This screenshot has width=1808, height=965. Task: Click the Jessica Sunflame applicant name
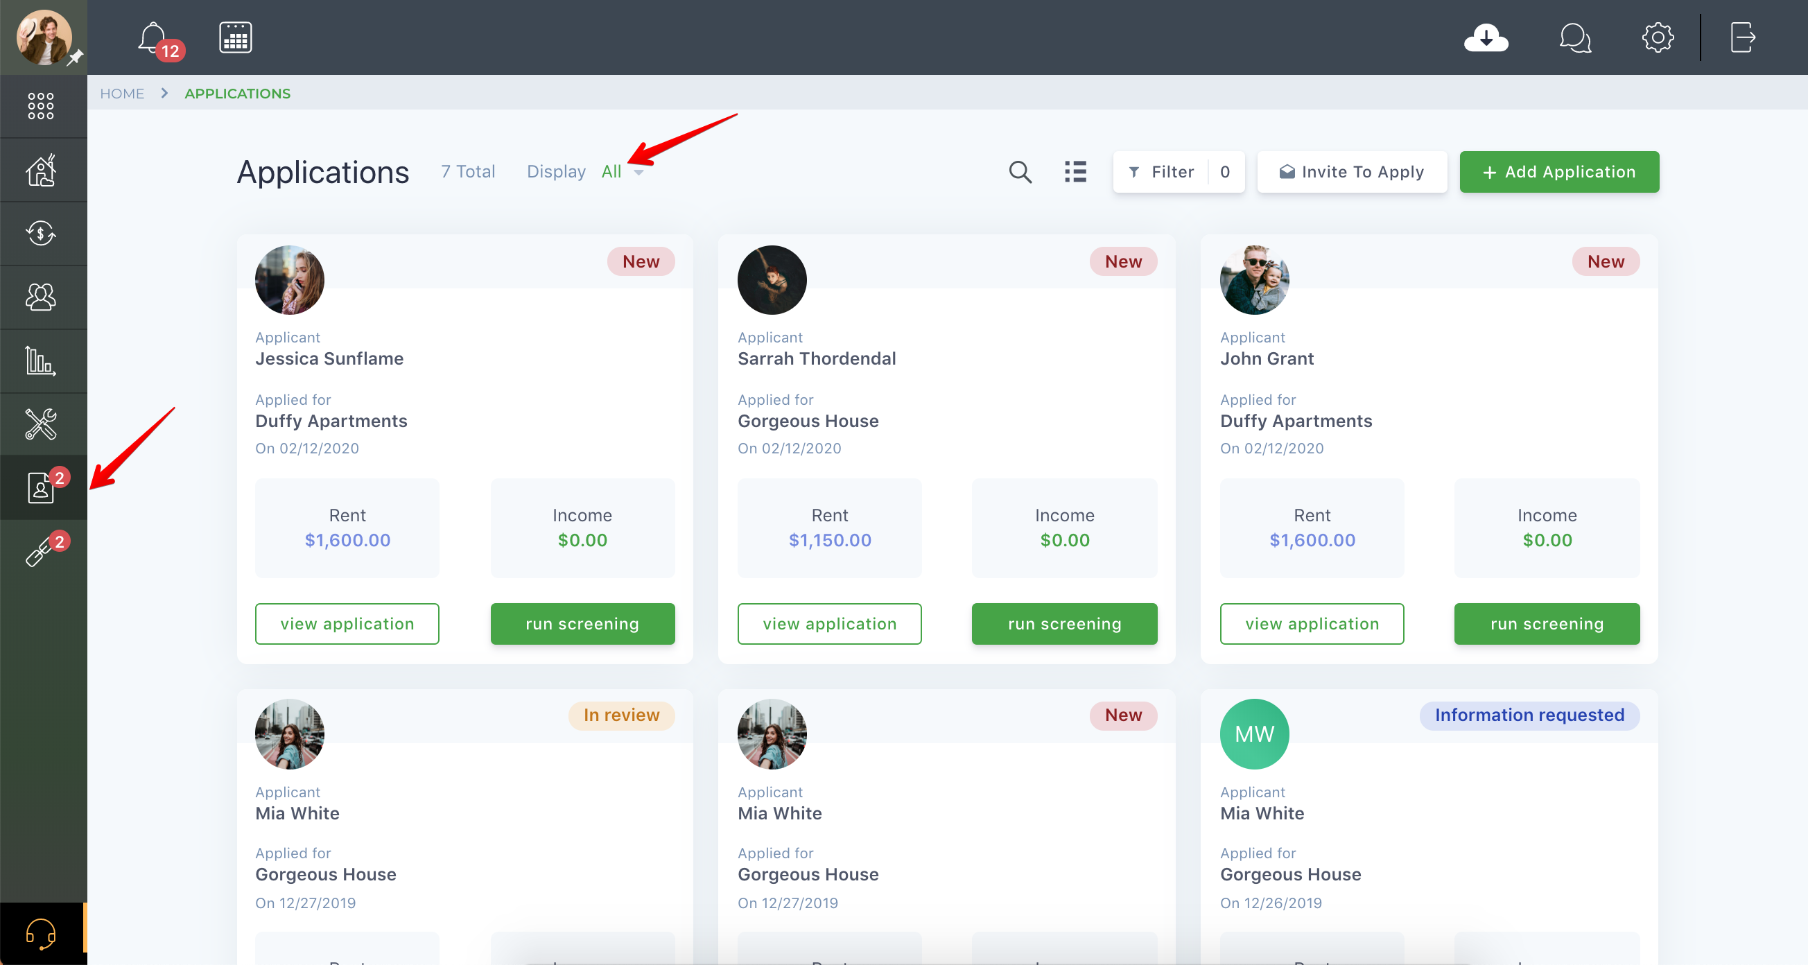pos(329,358)
